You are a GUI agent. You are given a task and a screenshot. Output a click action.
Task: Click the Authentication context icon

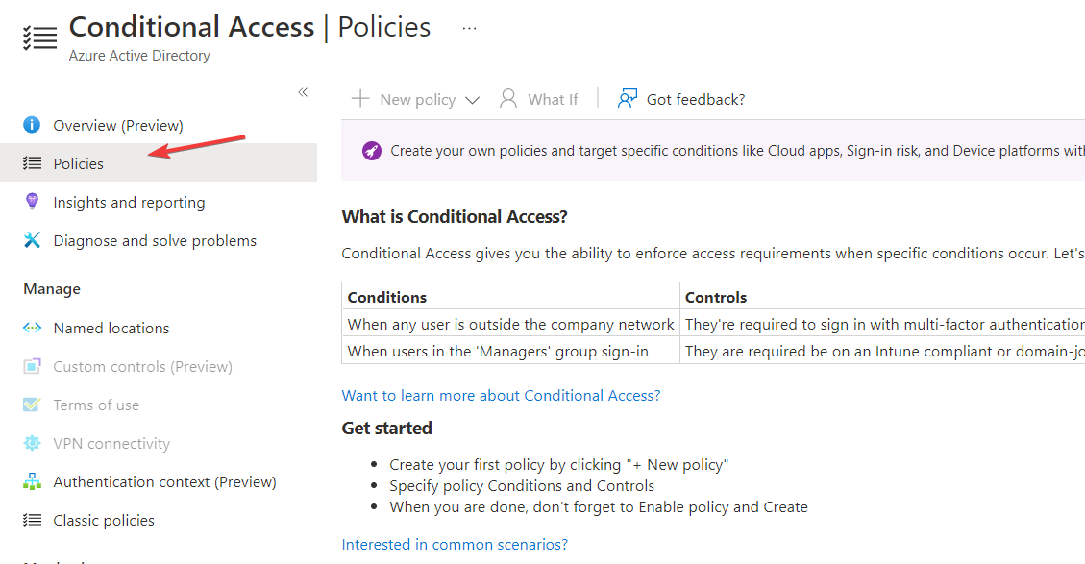pos(32,481)
